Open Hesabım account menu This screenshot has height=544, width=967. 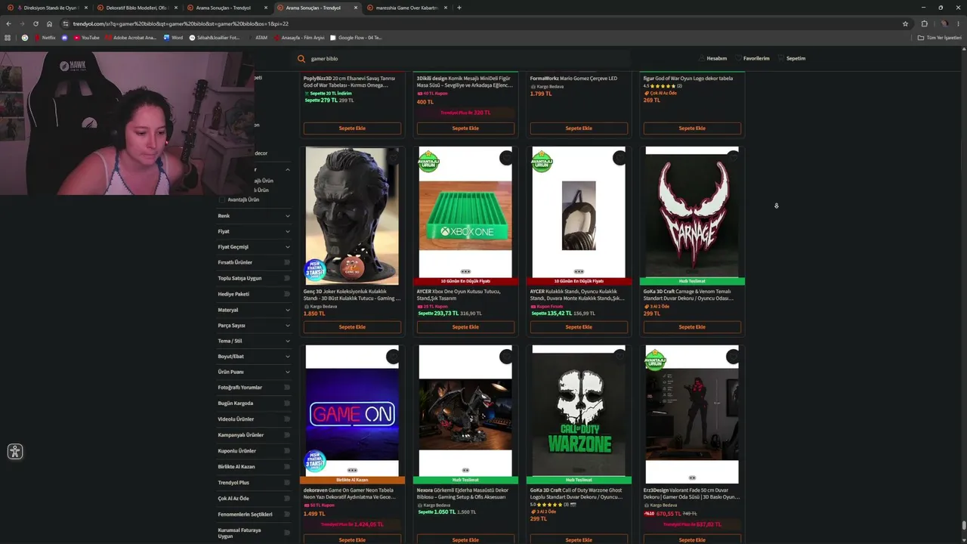[x=713, y=58]
